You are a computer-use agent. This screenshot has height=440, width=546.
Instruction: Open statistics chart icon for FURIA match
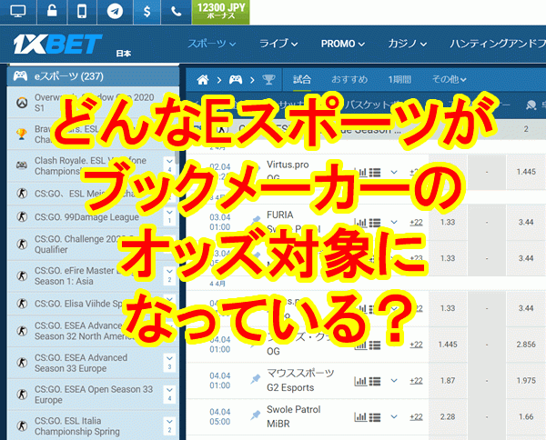pyautogui.click(x=360, y=222)
